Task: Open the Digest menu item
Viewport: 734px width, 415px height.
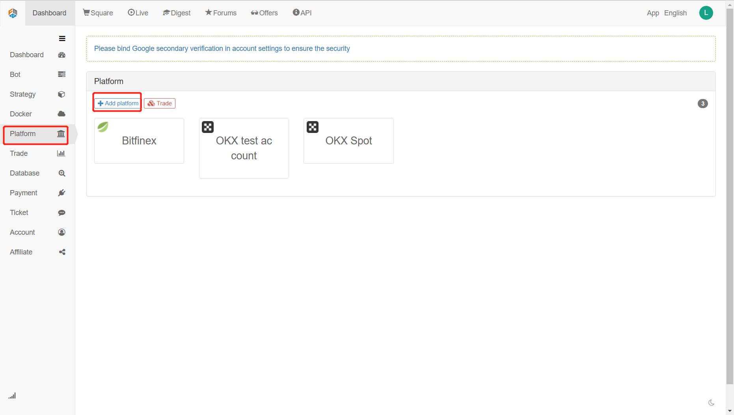Action: coord(177,13)
